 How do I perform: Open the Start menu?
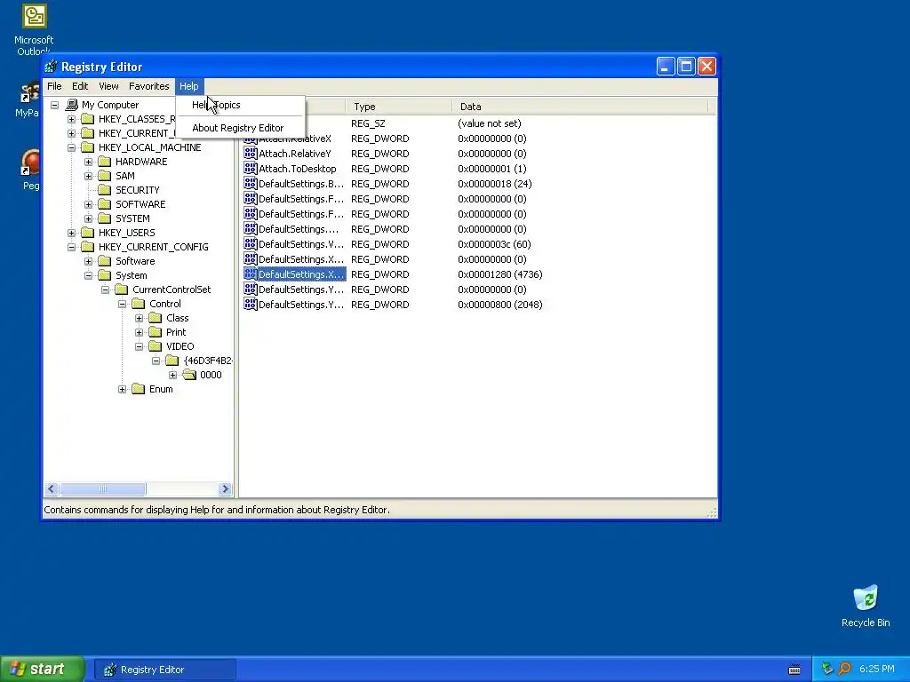coord(43,670)
